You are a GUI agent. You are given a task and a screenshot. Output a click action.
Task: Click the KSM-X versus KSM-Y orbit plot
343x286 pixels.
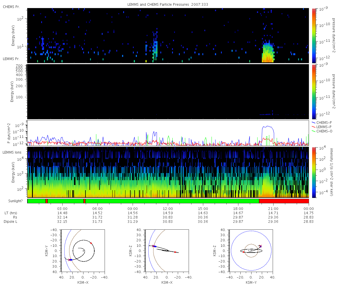coord(83,251)
